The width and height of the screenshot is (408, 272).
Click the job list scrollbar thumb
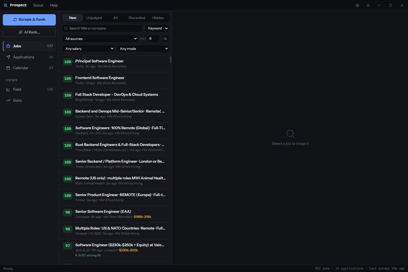coord(171,60)
